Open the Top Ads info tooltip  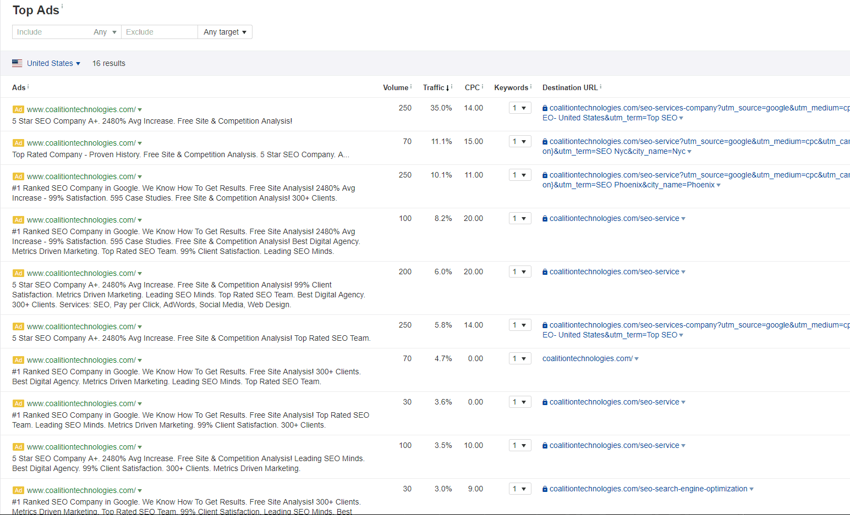click(63, 6)
